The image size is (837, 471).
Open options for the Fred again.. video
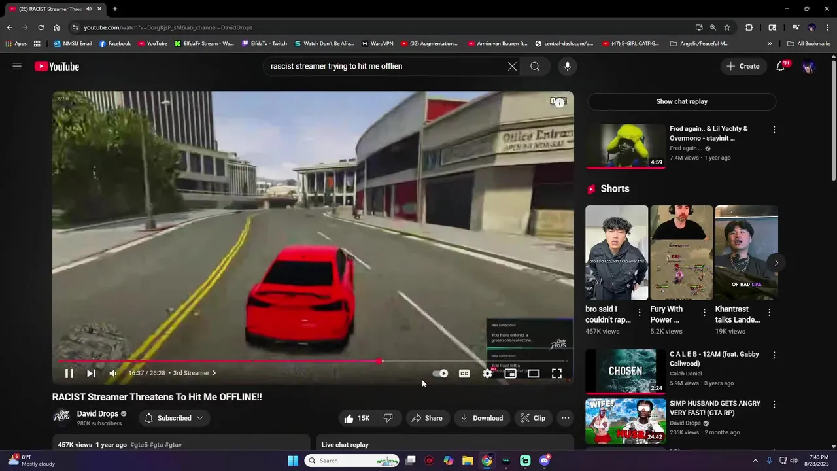[774, 130]
